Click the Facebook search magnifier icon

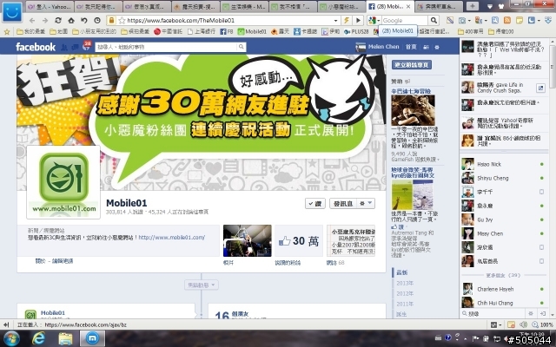242,47
